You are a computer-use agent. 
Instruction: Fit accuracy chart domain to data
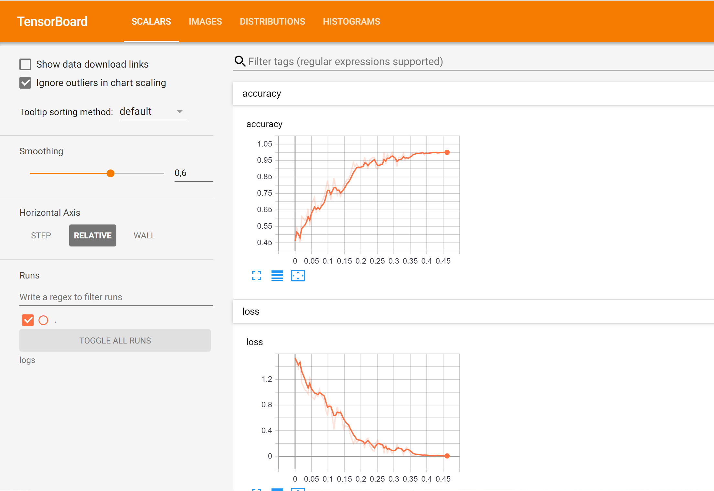click(x=298, y=276)
